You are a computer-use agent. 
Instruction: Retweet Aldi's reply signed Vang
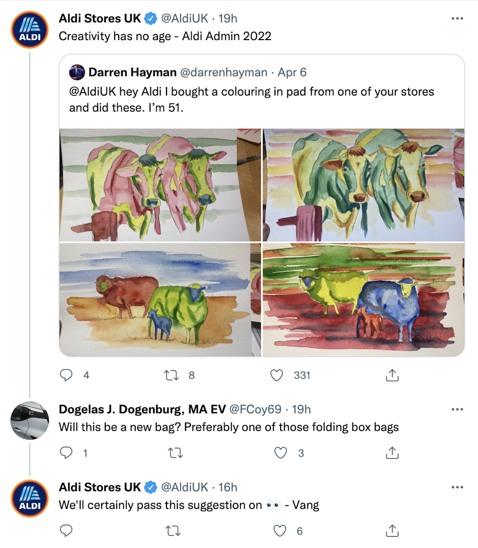pyautogui.click(x=174, y=531)
